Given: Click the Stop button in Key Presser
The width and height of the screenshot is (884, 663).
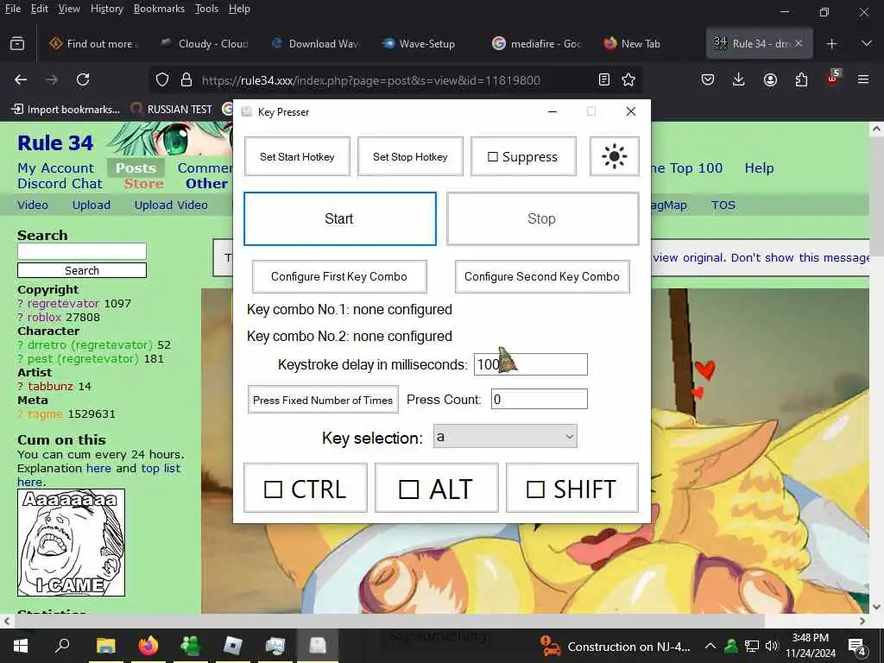Looking at the screenshot, I should tap(542, 218).
